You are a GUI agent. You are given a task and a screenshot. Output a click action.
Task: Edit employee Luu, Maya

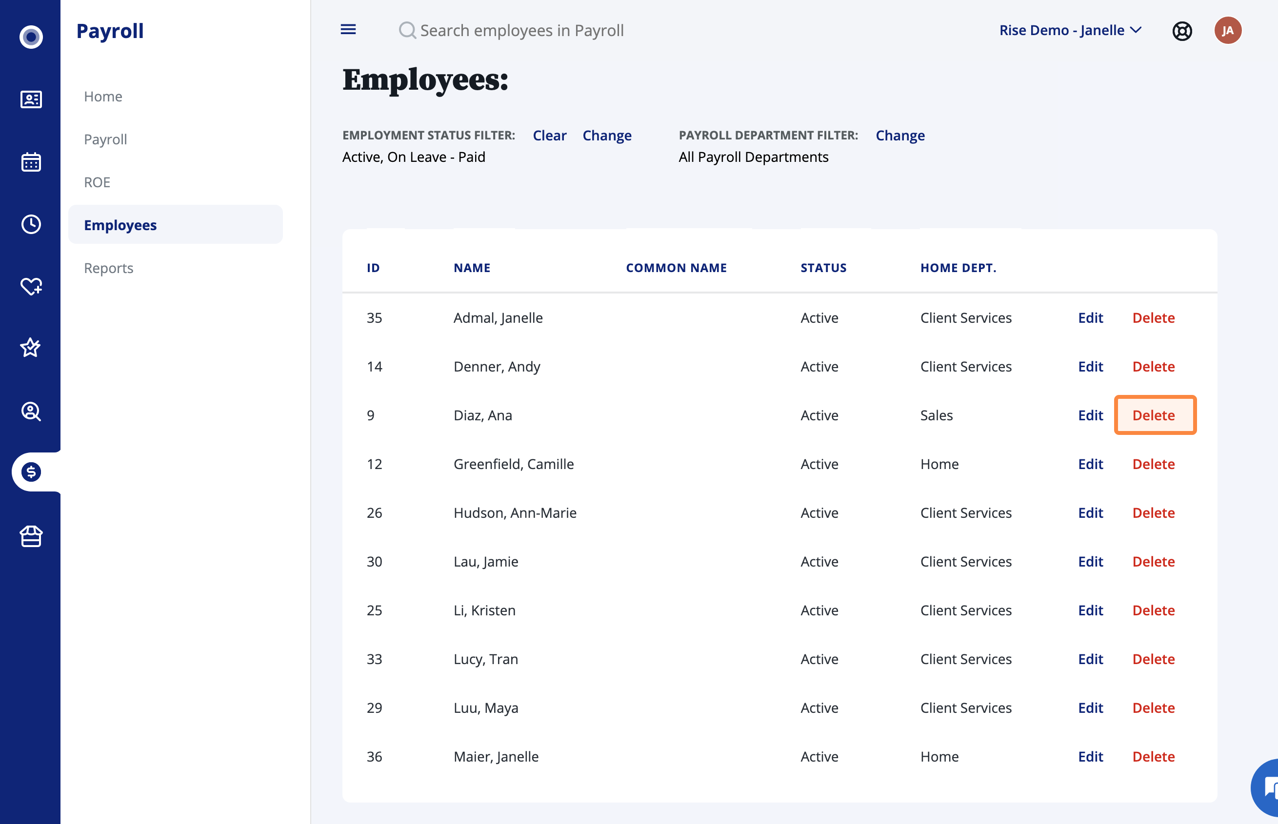click(x=1091, y=707)
